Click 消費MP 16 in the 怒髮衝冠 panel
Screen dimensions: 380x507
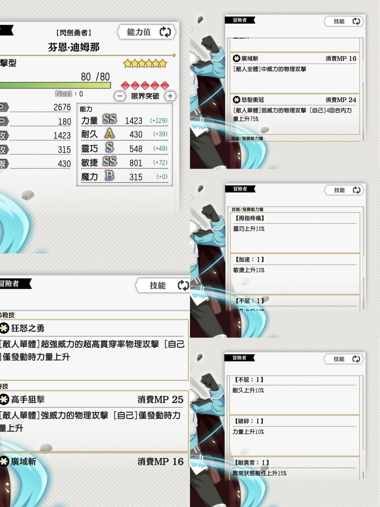pyautogui.click(x=341, y=58)
